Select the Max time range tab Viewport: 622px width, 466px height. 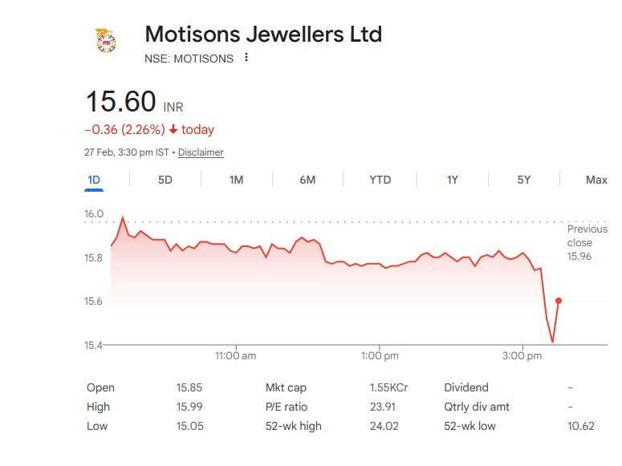coord(596,180)
